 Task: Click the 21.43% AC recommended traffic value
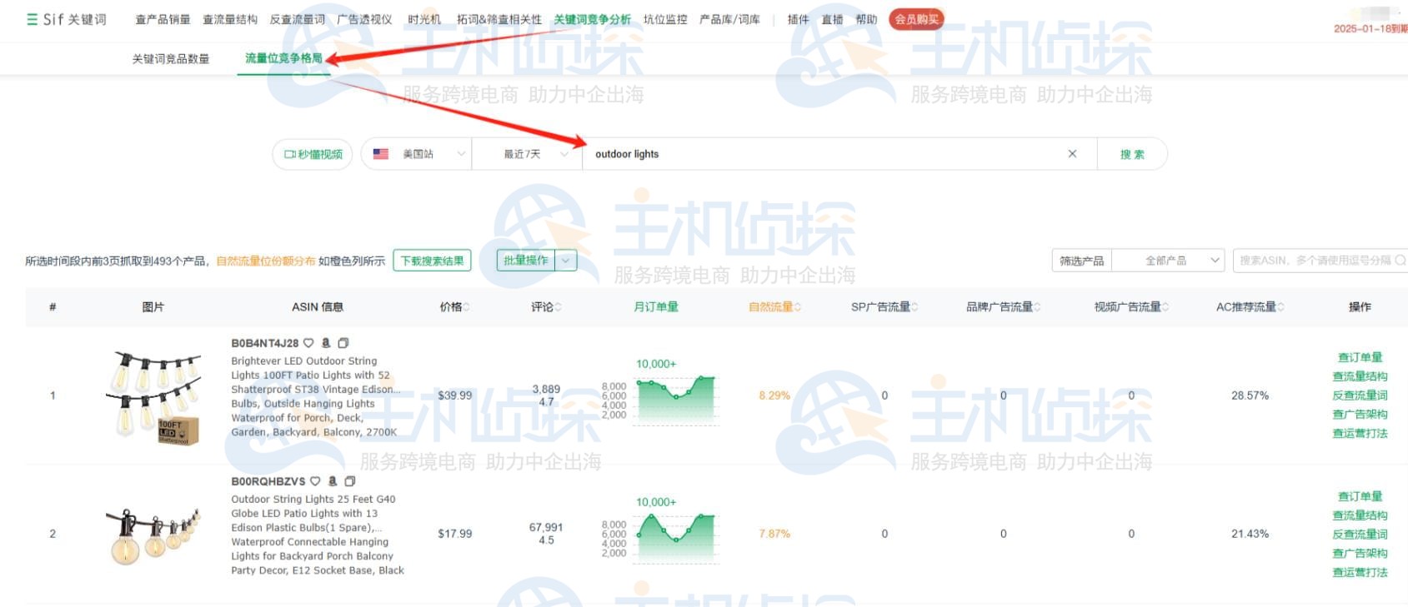pos(1250,534)
